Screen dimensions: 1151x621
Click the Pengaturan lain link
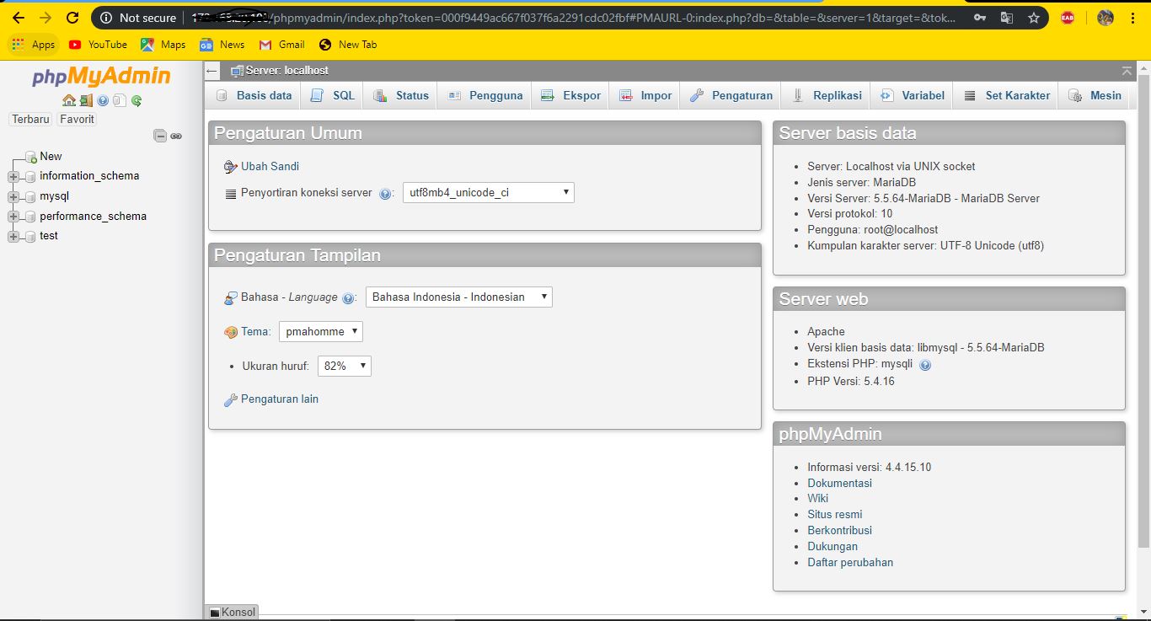279,399
